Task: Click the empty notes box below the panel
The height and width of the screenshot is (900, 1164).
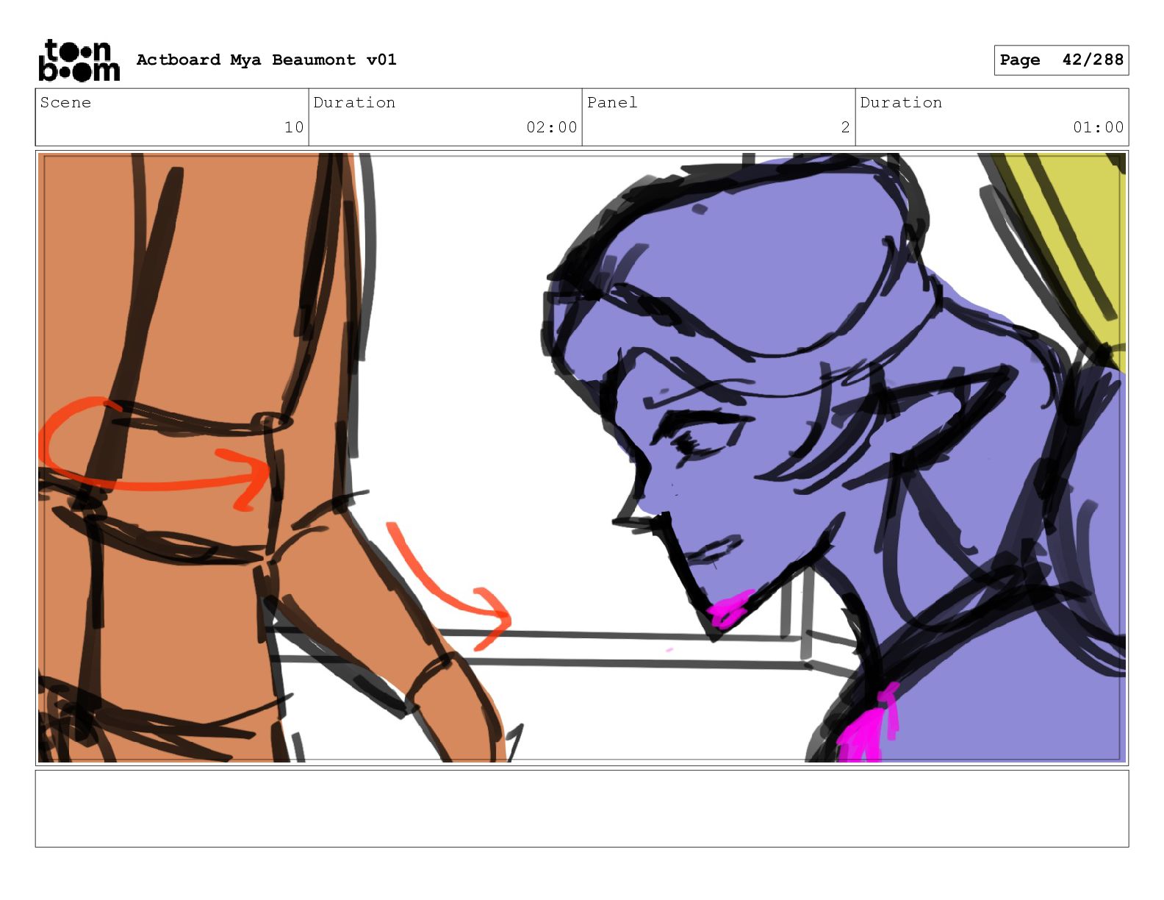Action: pos(582,809)
